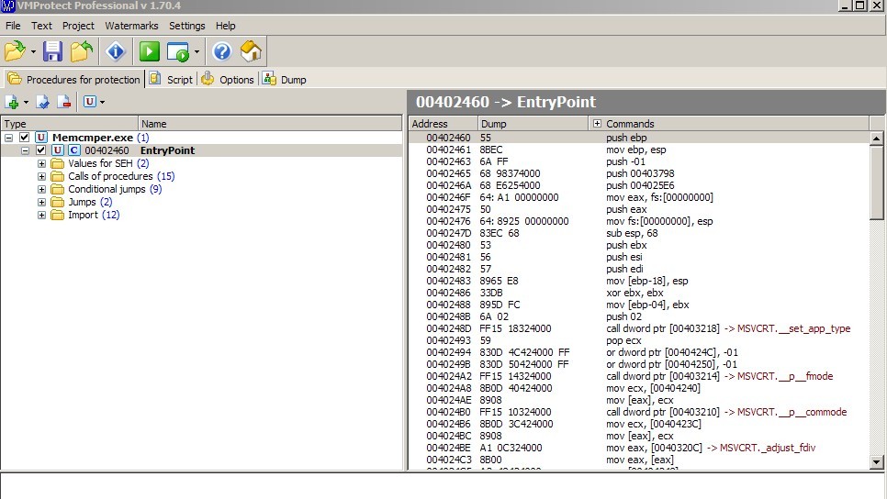
Task: Switch to the Script tab
Action: click(x=172, y=79)
